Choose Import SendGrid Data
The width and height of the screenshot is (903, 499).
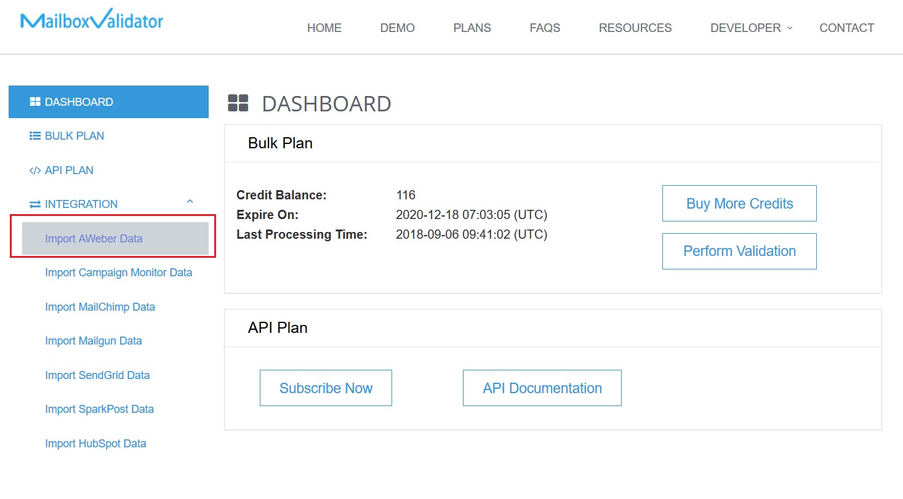point(97,375)
